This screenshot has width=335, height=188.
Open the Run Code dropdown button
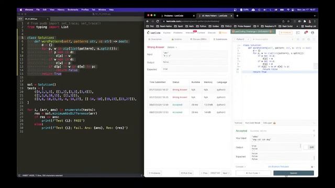[253, 173]
